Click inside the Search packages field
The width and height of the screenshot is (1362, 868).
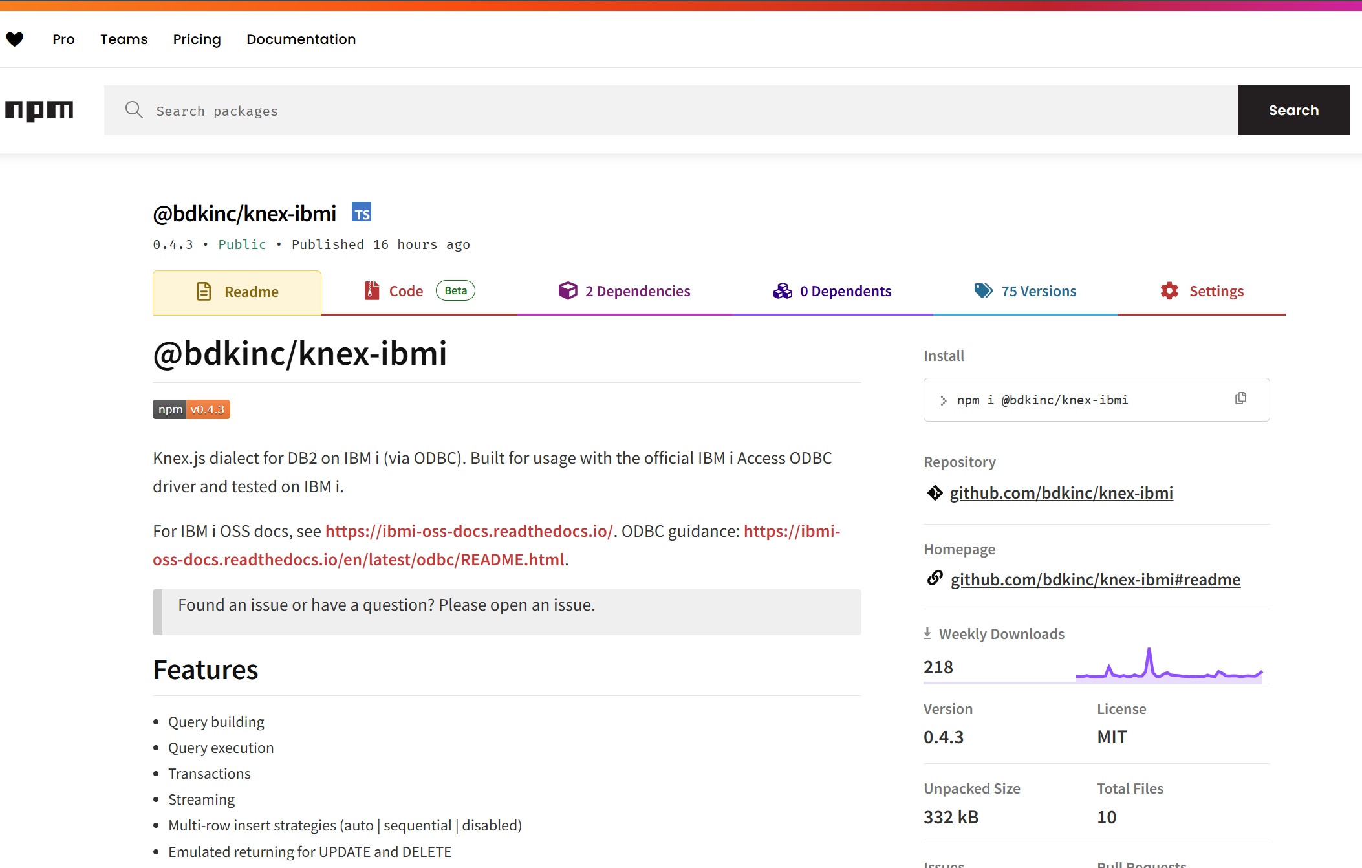coord(453,110)
